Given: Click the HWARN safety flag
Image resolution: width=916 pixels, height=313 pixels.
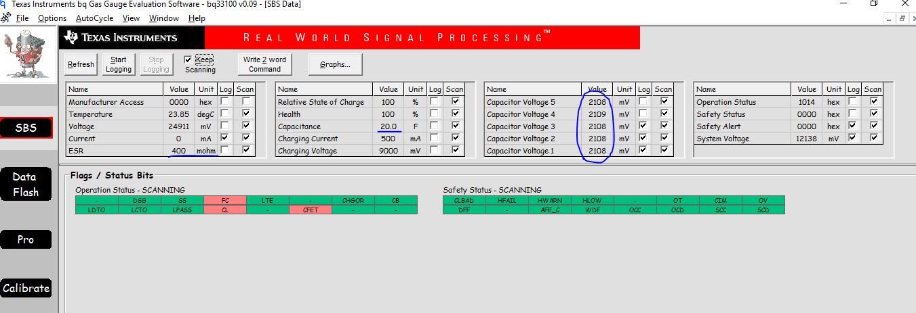Looking at the screenshot, I should 550,200.
